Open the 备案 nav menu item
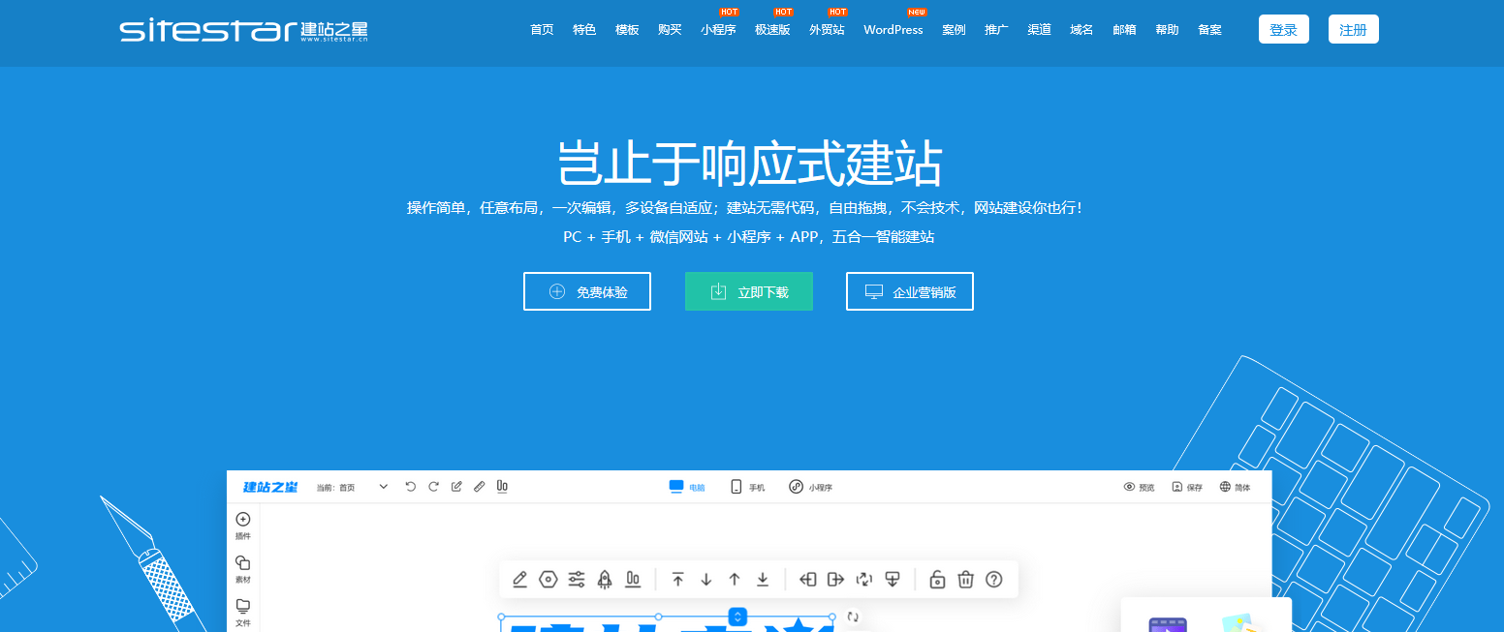 (x=1209, y=30)
